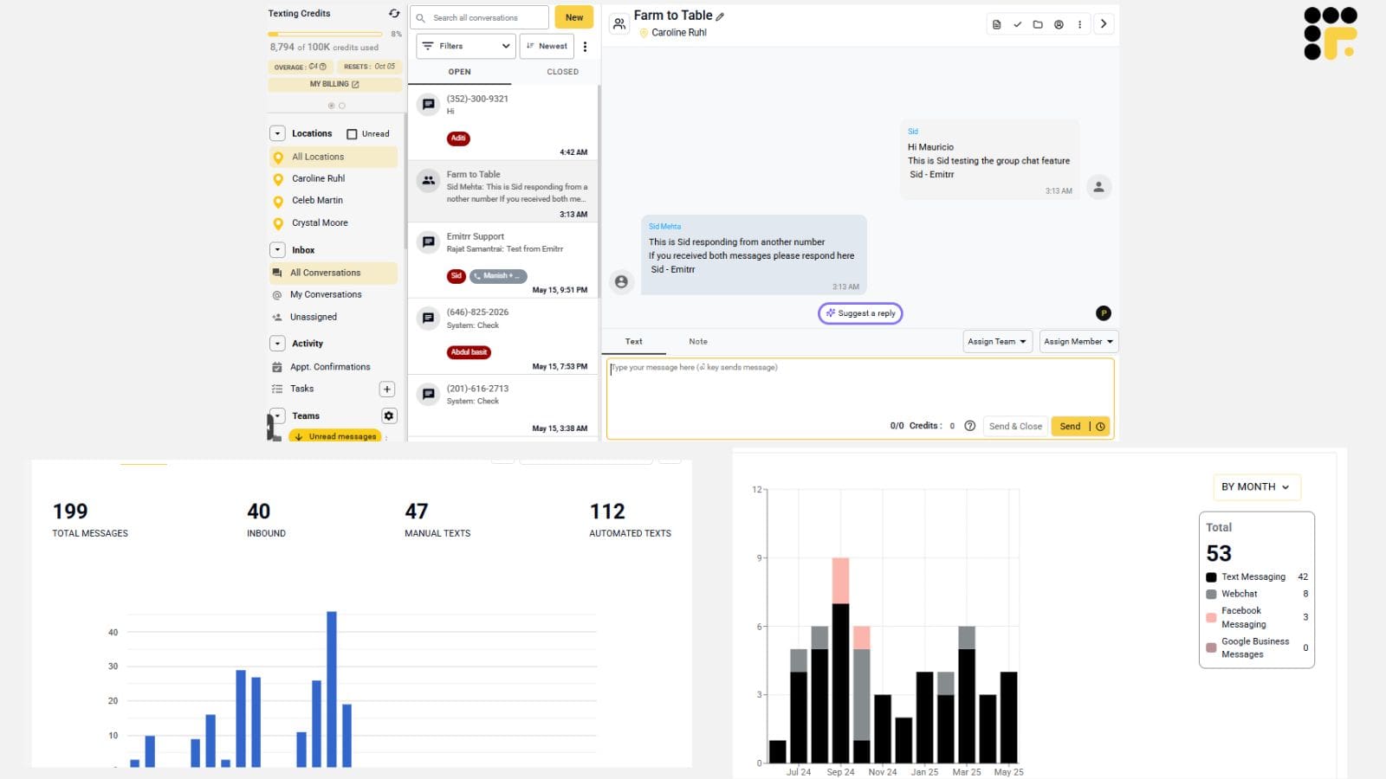The height and width of the screenshot is (779, 1386).
Task: Add a new task with the plus icon
Action: coord(386,389)
